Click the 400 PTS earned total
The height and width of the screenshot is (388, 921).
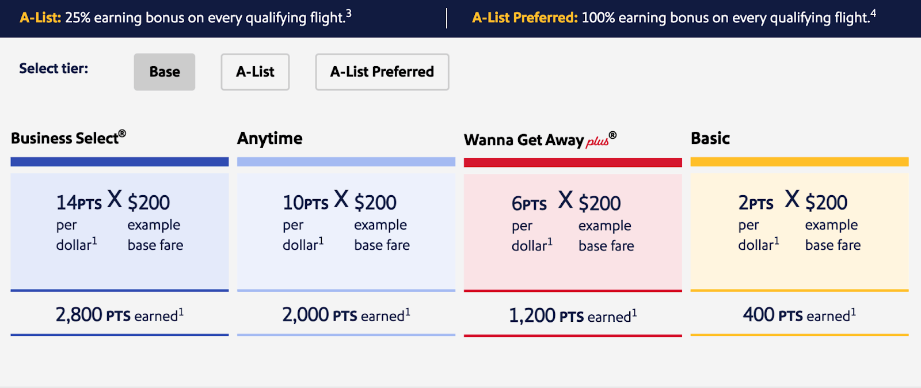pos(800,315)
